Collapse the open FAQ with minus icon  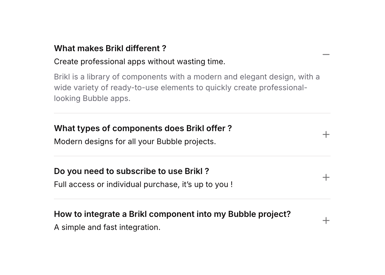326,55
